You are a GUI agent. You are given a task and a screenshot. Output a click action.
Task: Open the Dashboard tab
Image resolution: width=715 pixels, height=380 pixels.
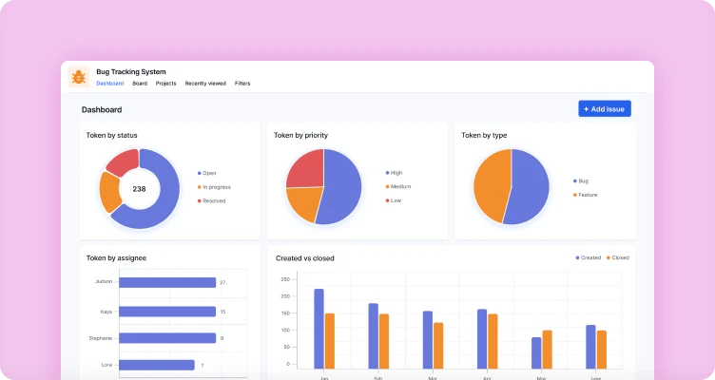(110, 84)
